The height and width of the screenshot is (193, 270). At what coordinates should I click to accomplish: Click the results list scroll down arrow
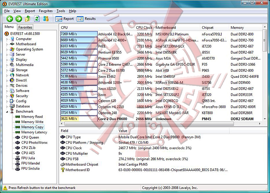(x=265, y=119)
